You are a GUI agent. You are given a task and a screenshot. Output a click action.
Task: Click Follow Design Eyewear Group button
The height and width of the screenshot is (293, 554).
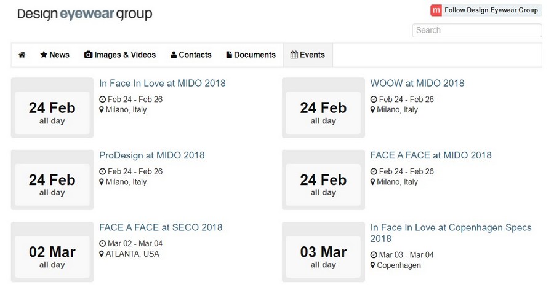tap(486, 10)
